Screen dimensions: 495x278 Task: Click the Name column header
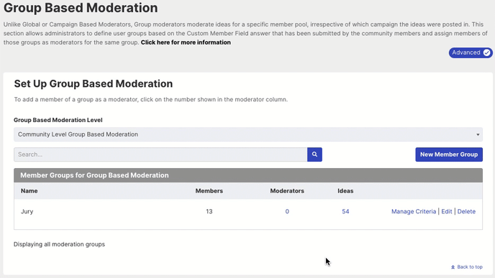click(x=29, y=191)
